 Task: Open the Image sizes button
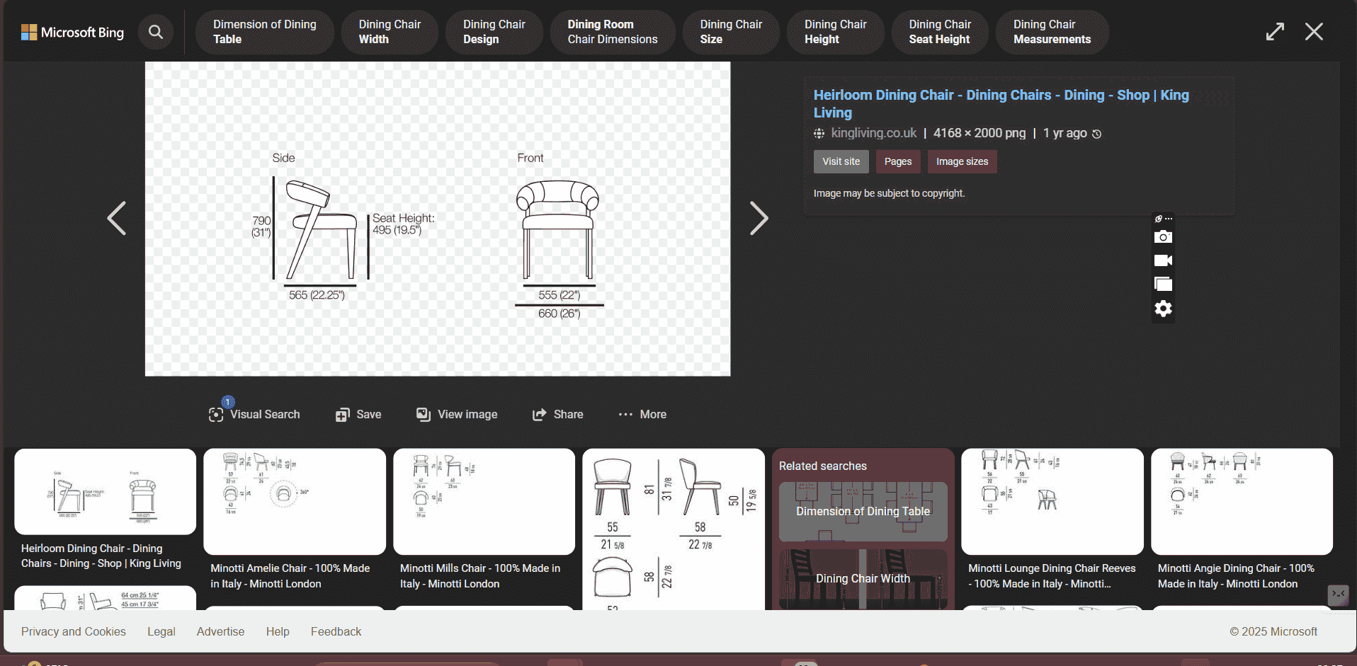[961, 161]
